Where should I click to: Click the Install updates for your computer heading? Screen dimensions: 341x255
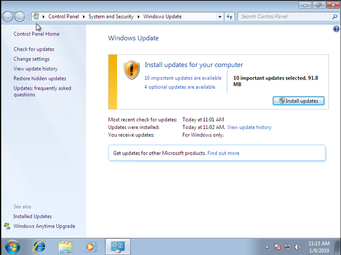click(x=194, y=65)
